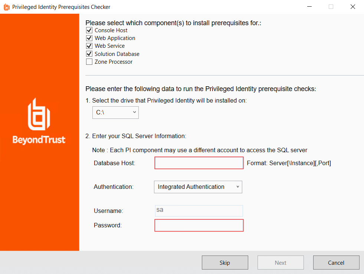The height and width of the screenshot is (274, 364).
Task: Click the Database Host input field
Action: tap(199, 163)
